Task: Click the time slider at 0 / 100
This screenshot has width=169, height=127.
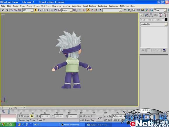Action: [13, 108]
